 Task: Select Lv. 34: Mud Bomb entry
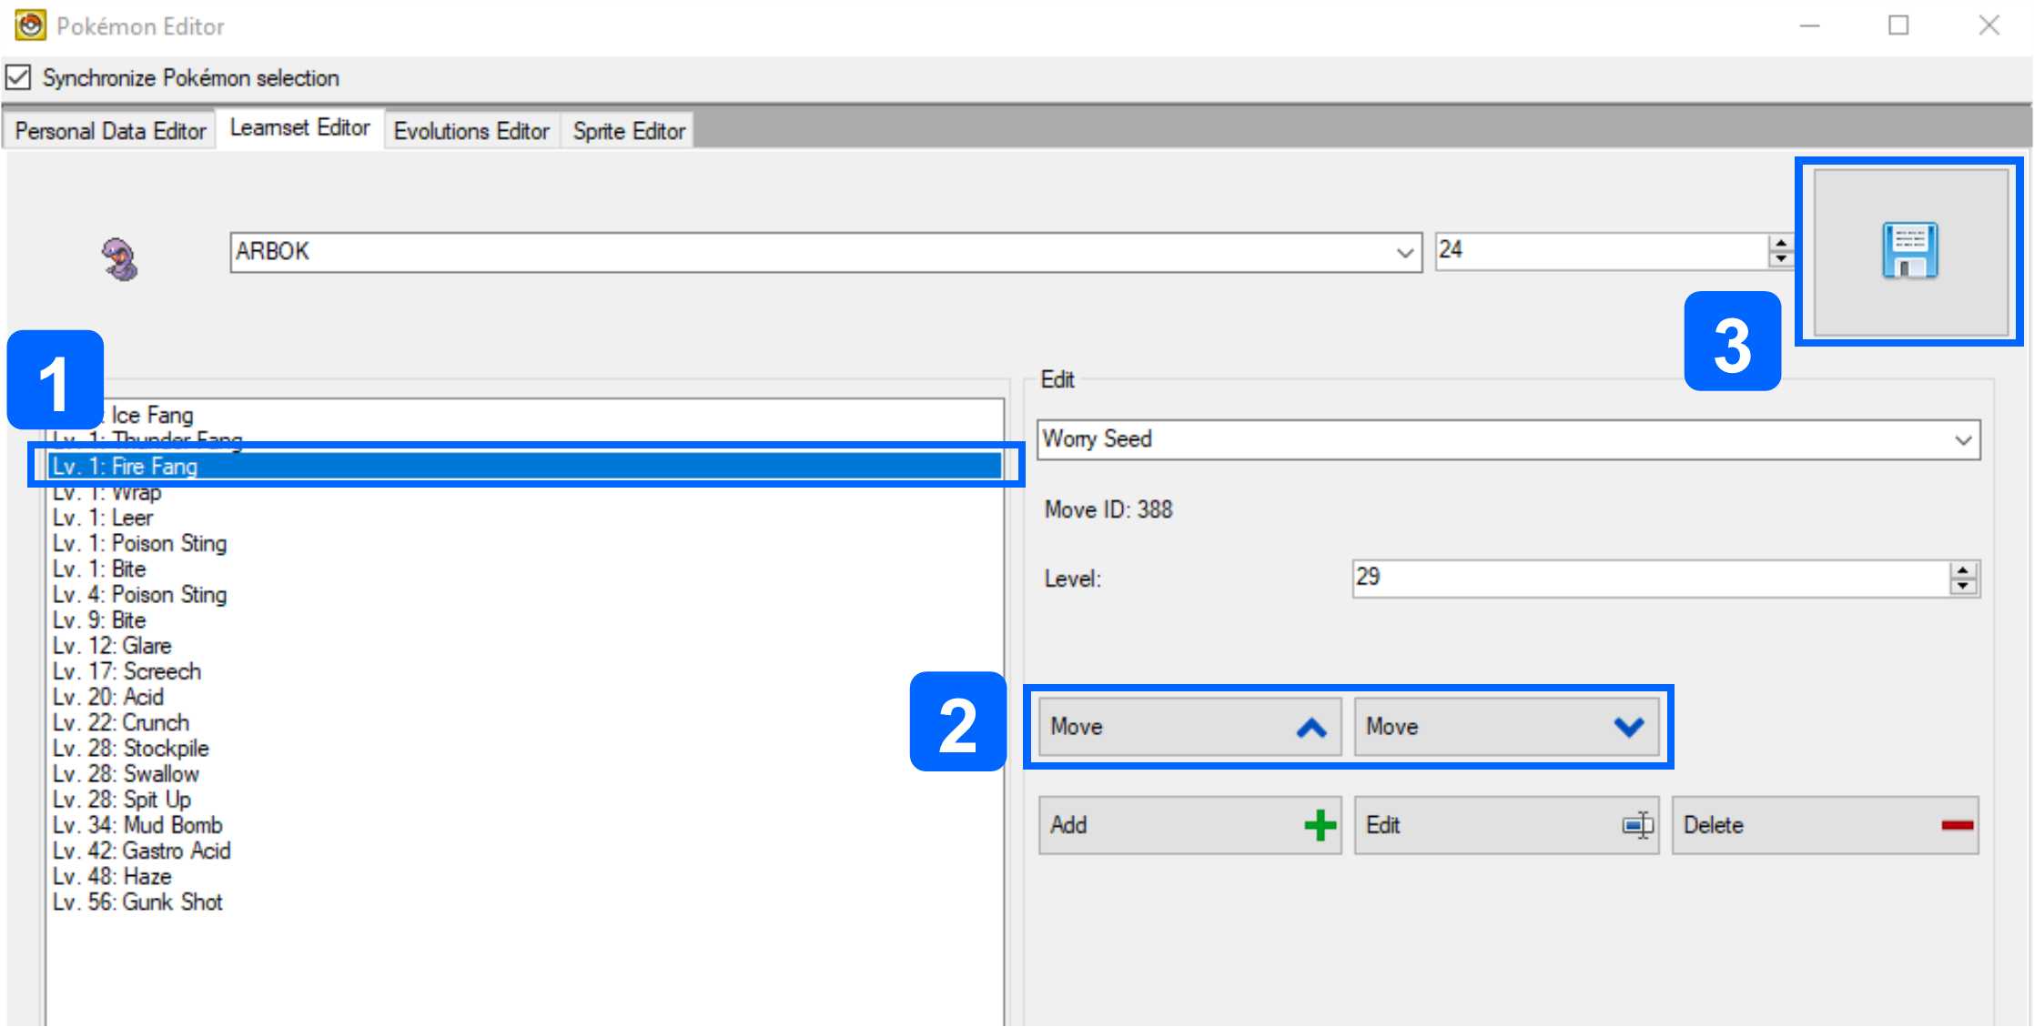(137, 825)
